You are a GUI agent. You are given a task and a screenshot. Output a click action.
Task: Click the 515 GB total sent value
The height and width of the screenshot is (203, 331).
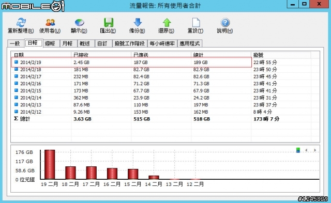pos(142,119)
